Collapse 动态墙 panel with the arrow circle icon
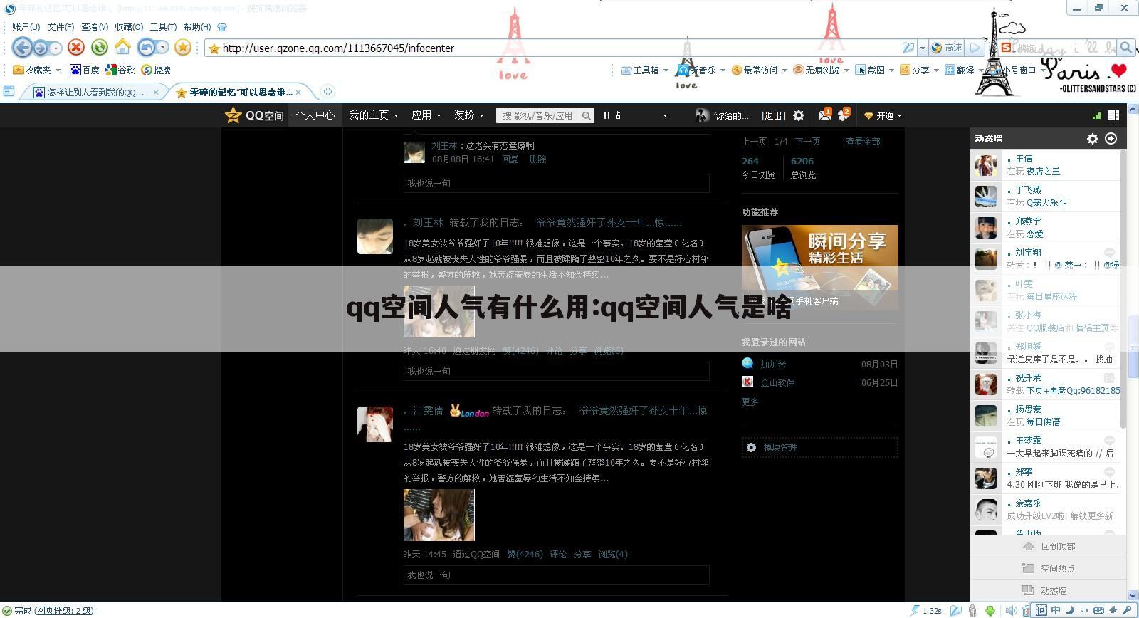 [1111, 139]
